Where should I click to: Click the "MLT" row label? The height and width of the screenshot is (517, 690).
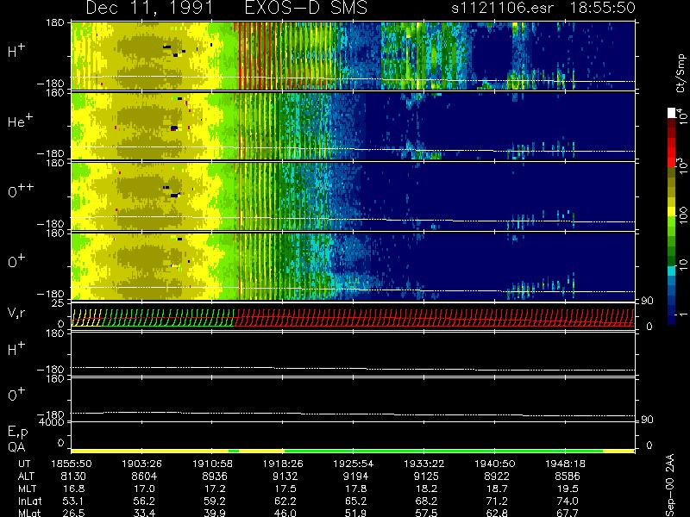pyautogui.click(x=27, y=489)
